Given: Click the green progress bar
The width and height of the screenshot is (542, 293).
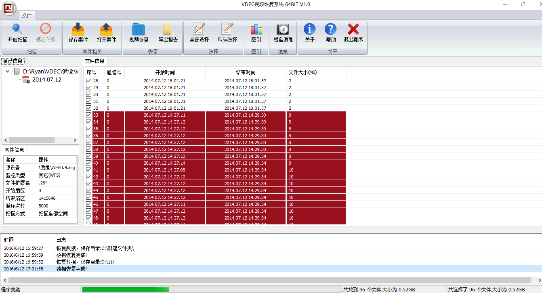Looking at the screenshot, I should (x=126, y=289).
